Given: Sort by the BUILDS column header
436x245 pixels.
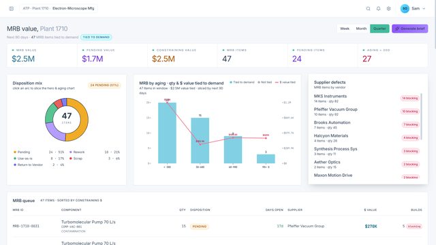Looking at the screenshot, I should [x=416, y=210].
